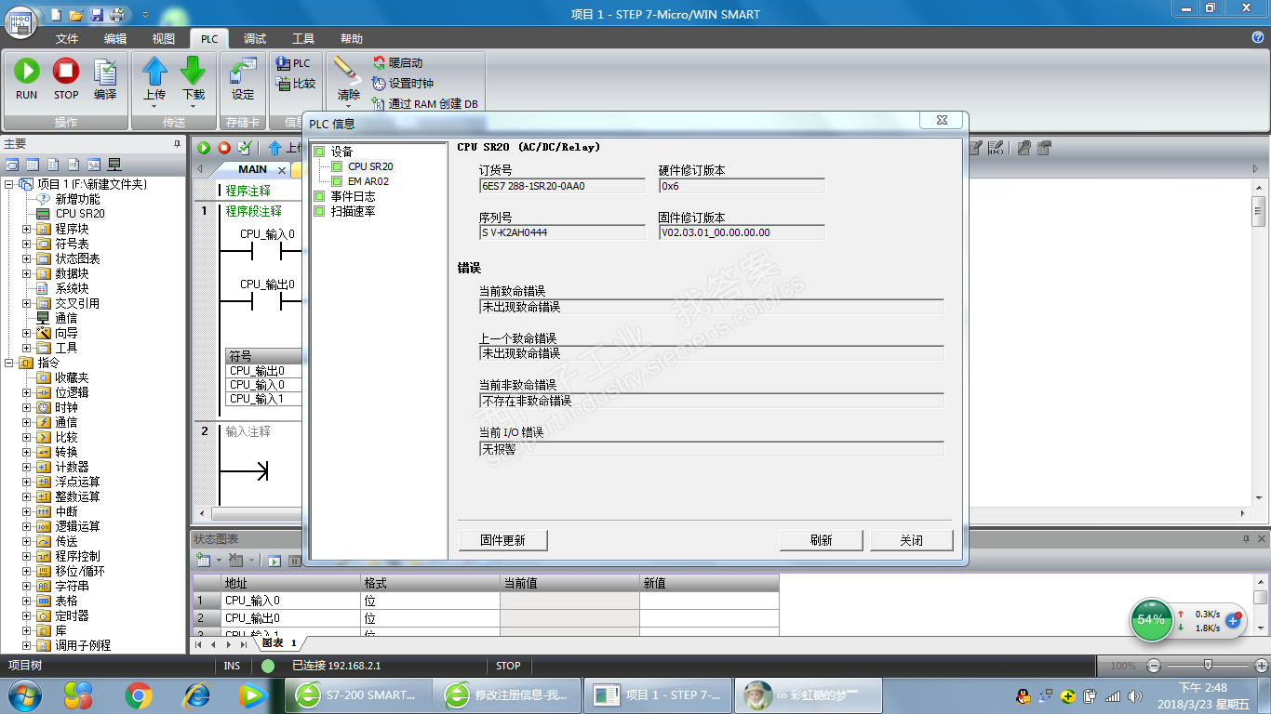Click the 订货号 field 6ES7 288-1SR20-0AA0
This screenshot has width=1271, height=714.
562,186
